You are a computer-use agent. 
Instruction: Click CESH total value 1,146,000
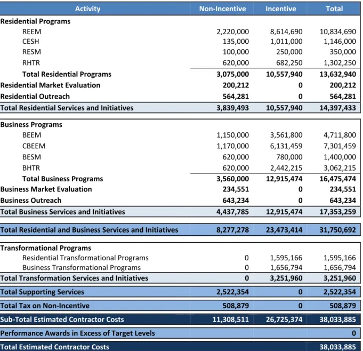click(340, 42)
